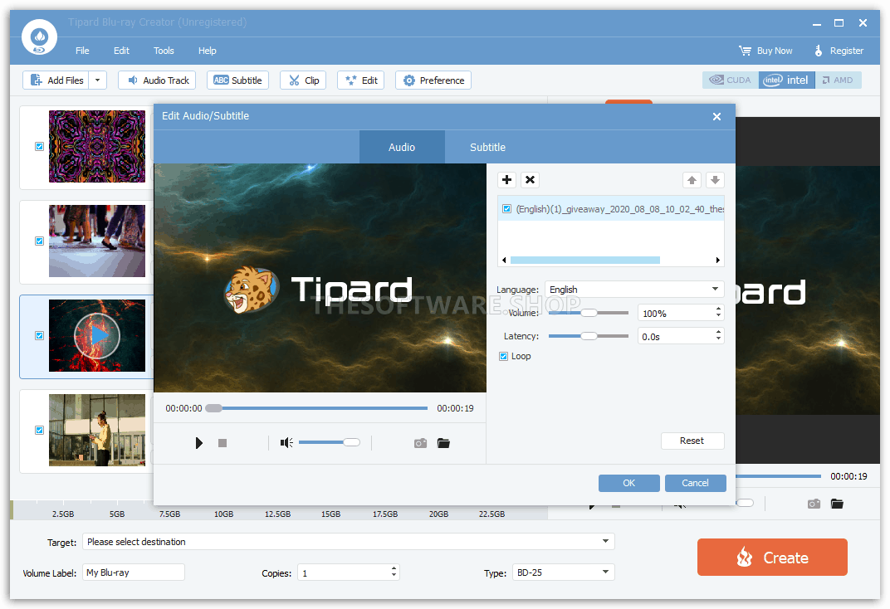
Task: Mute the dialog preview speaker icon
Action: (x=286, y=443)
